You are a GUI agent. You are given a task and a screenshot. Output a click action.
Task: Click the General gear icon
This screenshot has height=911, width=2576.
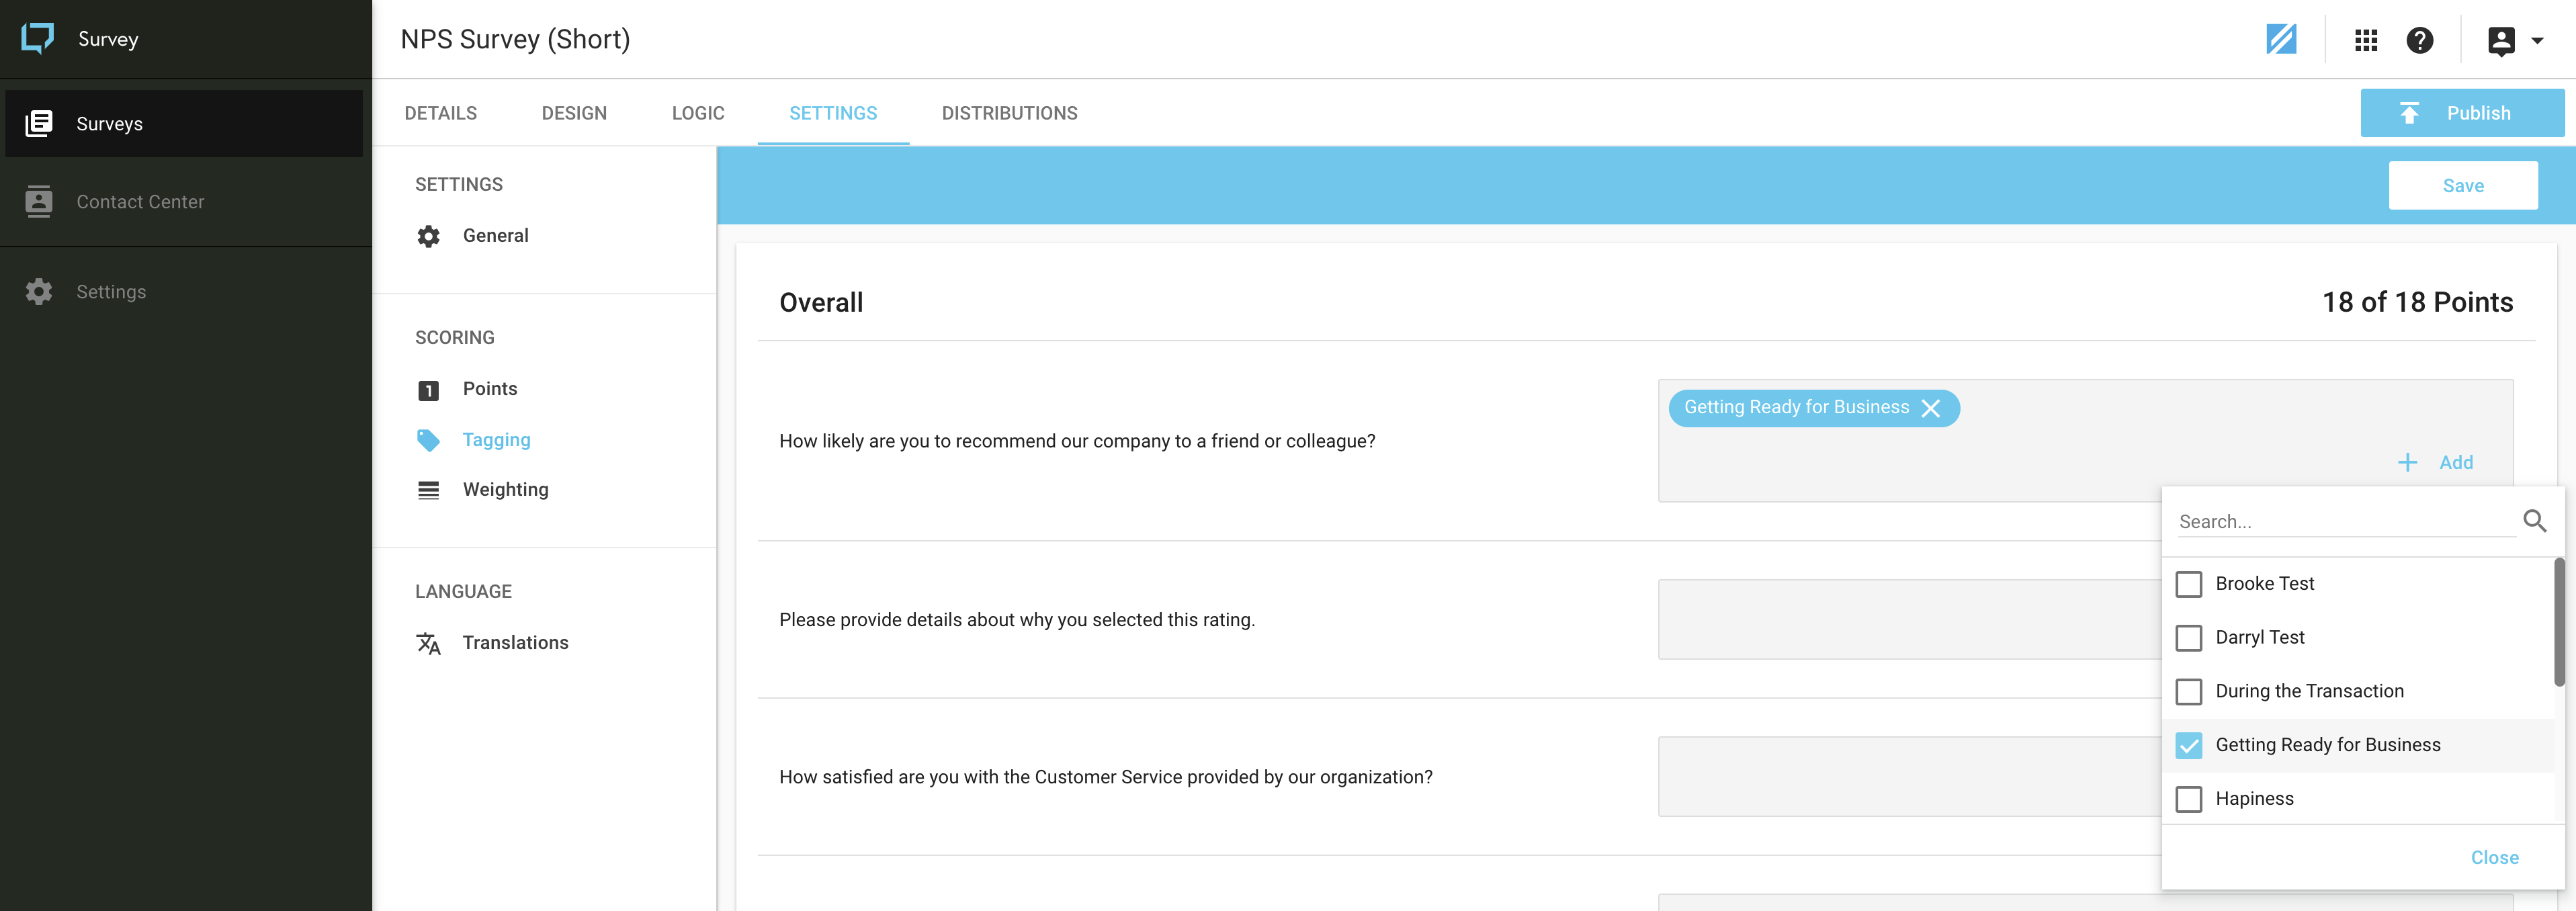429,236
